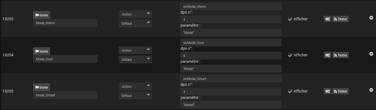The width and height of the screenshot is (376, 110).
Task: Open Action type dropdown in row 10255
Action: coord(135,86)
